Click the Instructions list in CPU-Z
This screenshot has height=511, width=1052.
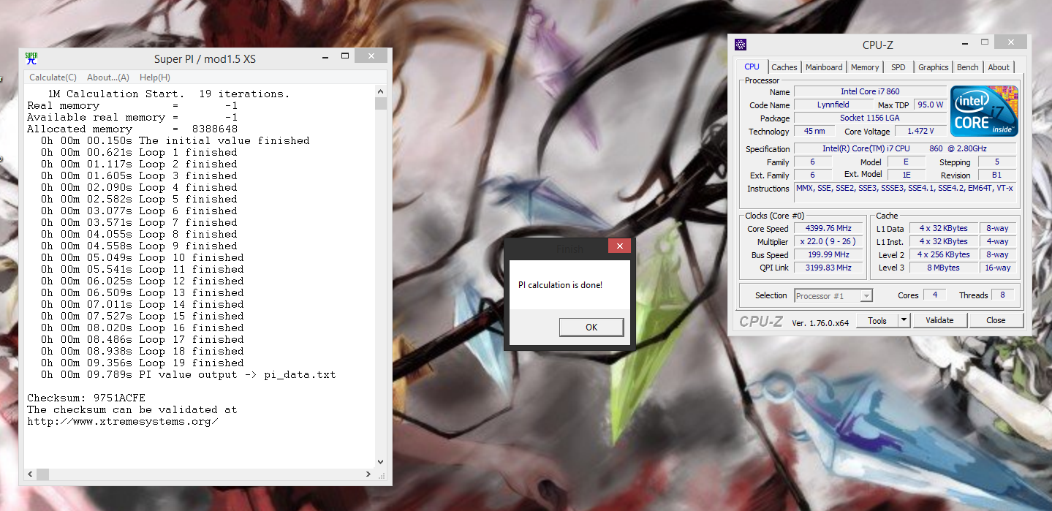904,192
